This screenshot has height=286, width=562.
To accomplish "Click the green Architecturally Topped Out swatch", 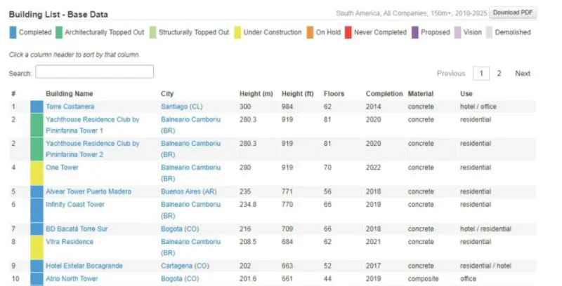I will click(59, 32).
